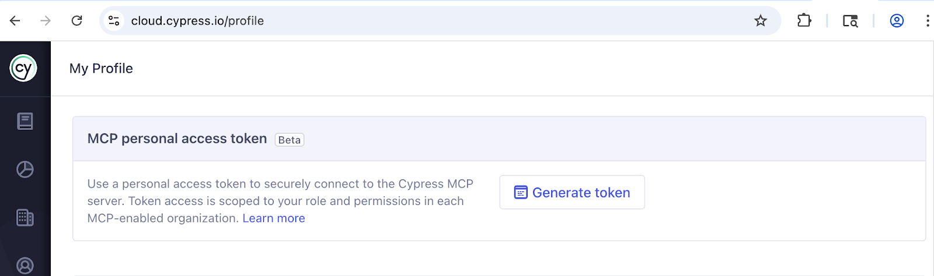The image size is (934, 276).
Task: Open the user profile sidebar icon
Action: [25, 266]
